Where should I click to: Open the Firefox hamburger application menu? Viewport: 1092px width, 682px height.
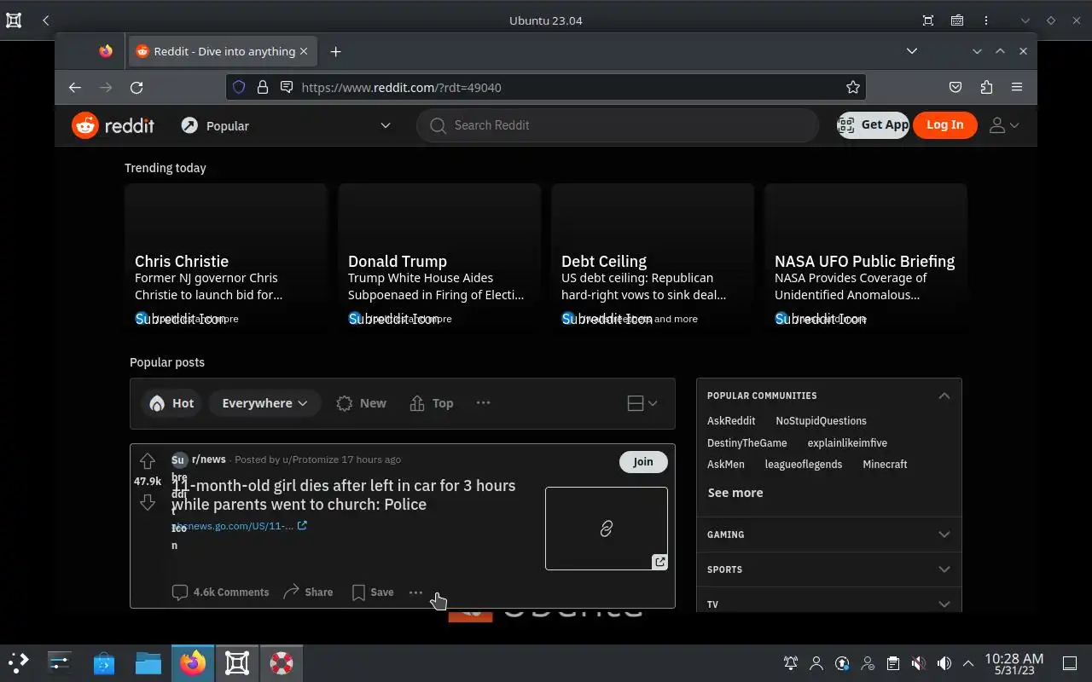coord(1017,87)
